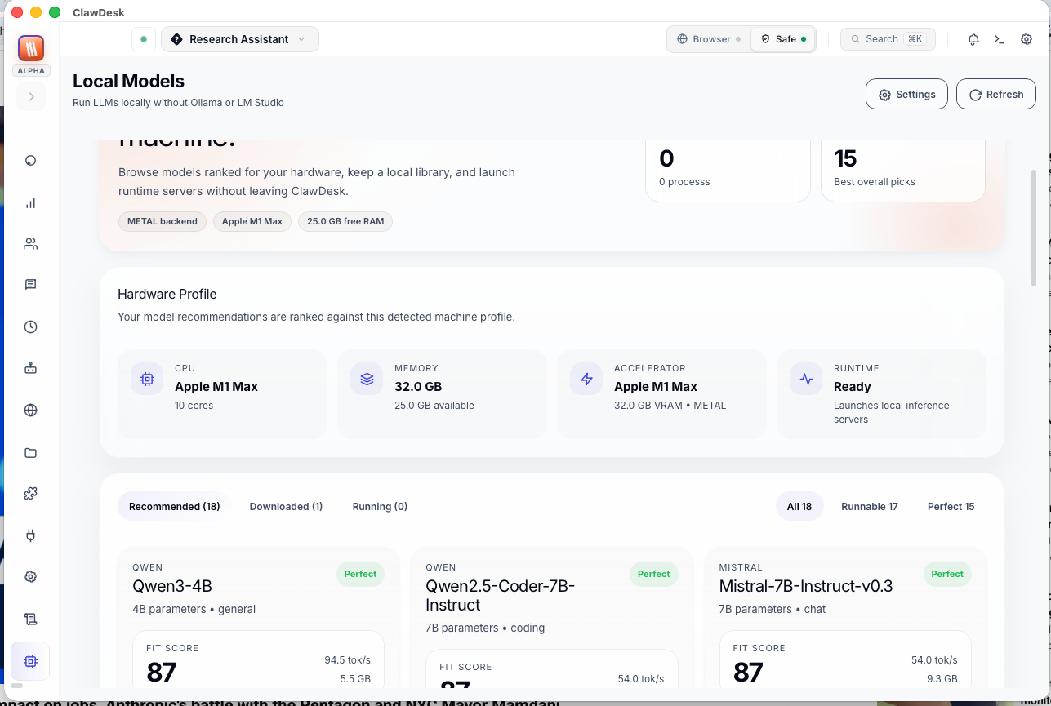Switch to the Downloaded tab
This screenshot has width=1051, height=706.
point(286,506)
